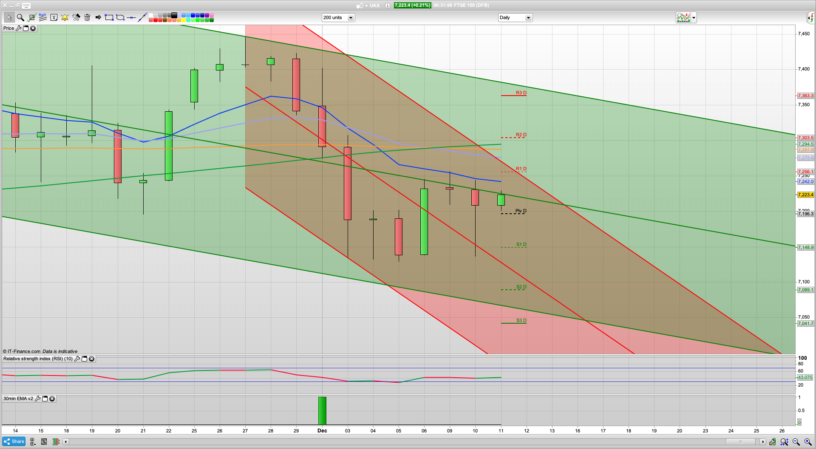Click the Price panel label
This screenshot has width=816, height=449.
8,28
